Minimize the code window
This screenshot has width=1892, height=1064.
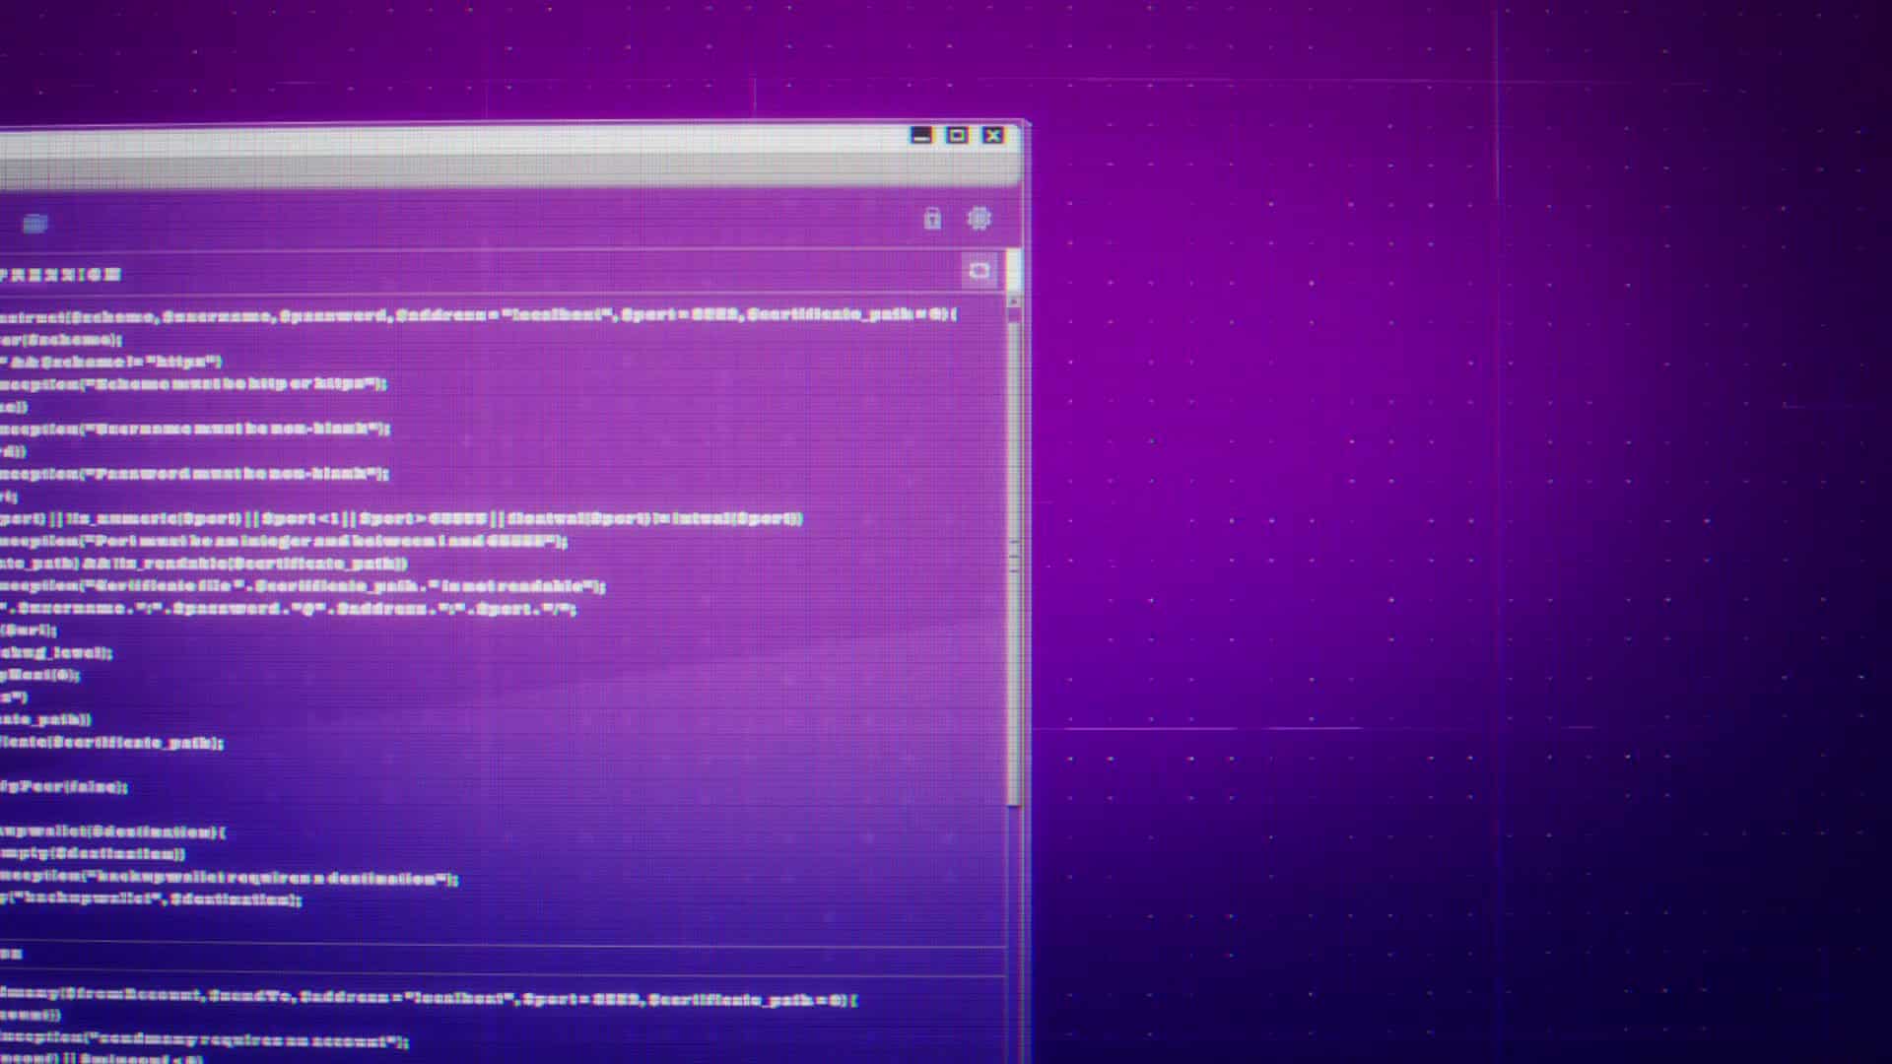coord(921,136)
